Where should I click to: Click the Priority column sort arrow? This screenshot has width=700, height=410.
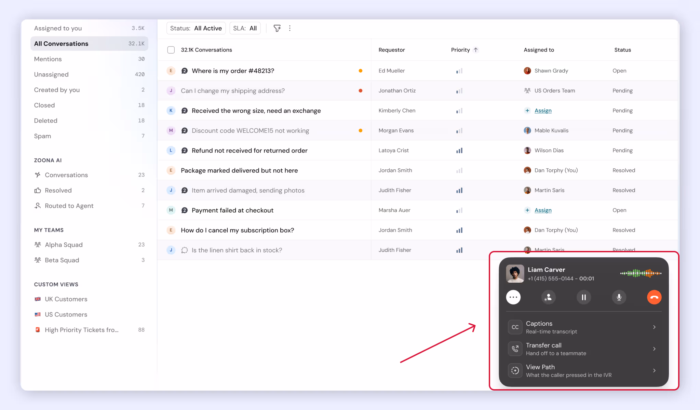[x=476, y=50]
